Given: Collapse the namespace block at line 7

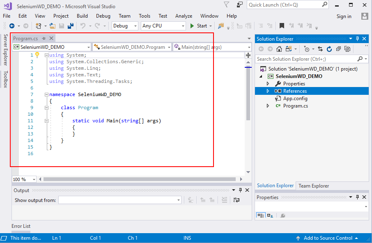Looking at the screenshot, I should point(46,94).
